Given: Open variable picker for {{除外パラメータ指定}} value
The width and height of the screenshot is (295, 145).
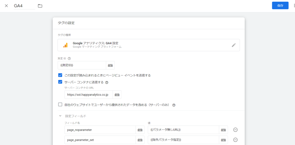Looking at the screenshot, I should 223,140.
